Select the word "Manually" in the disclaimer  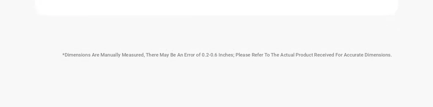pyautogui.click(x=110, y=55)
